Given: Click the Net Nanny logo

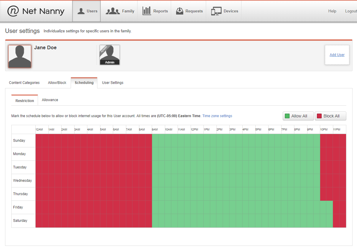Looking at the screenshot, I should tap(36, 11).
